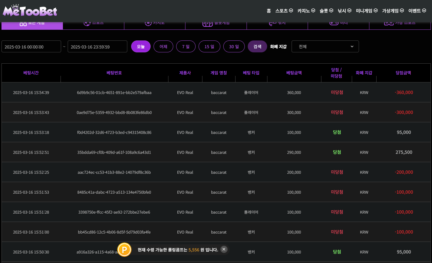Click KRW in the 15:52:51 row
Image resolution: width=432 pixels, height=263 pixels.
(364, 152)
